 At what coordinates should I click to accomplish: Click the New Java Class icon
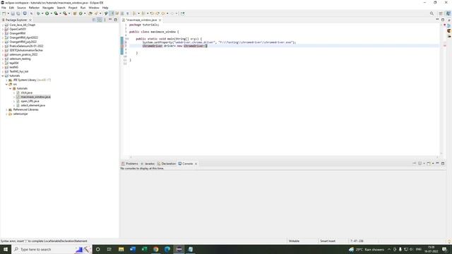81,13
